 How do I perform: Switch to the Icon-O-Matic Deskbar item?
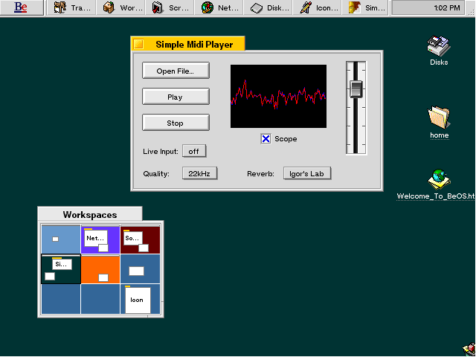315,8
